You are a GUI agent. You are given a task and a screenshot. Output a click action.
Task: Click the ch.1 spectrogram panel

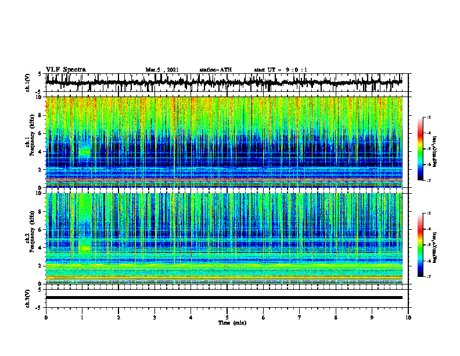tap(224, 142)
